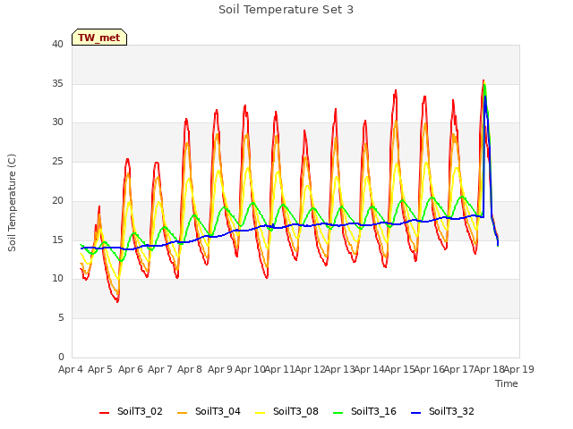
Task: Toggle the SoilT3_32 legend entry
Action: [442, 411]
